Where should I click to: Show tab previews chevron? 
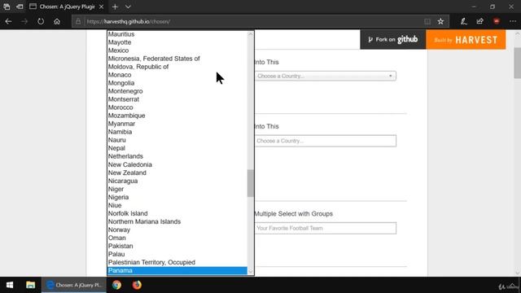coord(128,7)
